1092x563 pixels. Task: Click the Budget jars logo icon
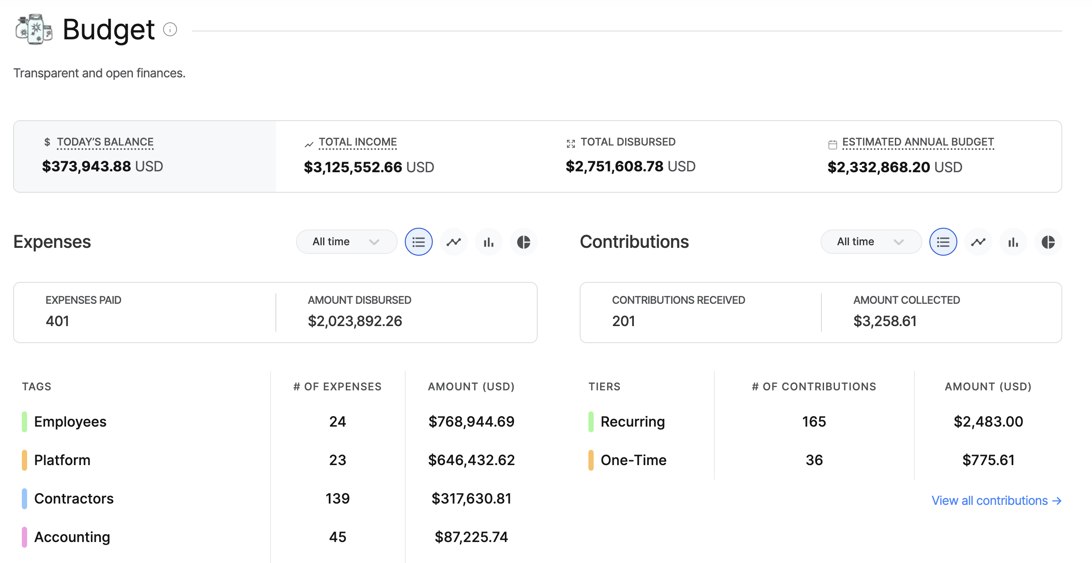point(34,29)
